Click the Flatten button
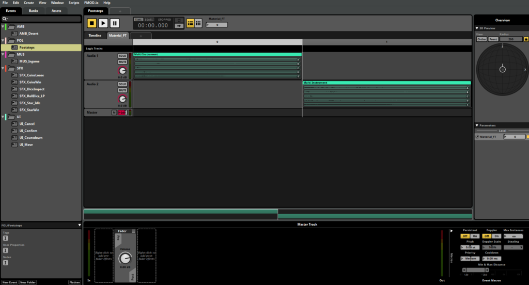Viewport: 529px width, 285px height. coord(74,282)
